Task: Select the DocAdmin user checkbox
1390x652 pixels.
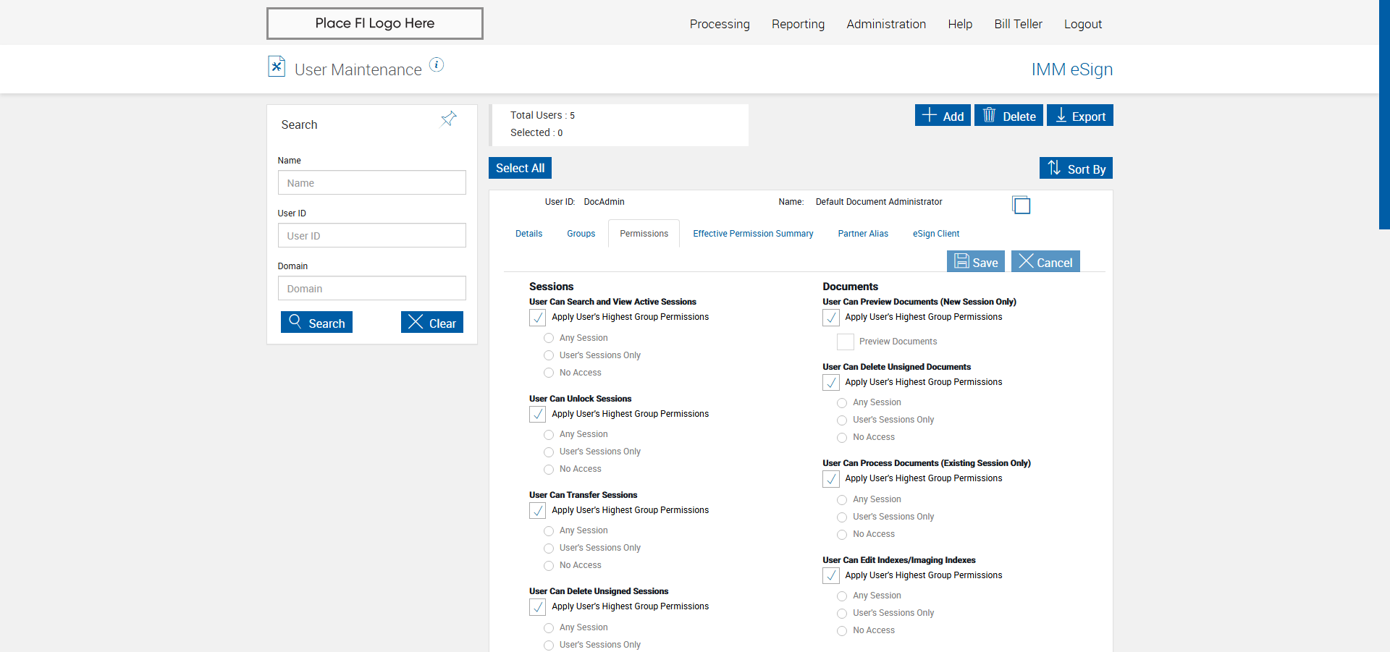Action: click(x=1021, y=206)
